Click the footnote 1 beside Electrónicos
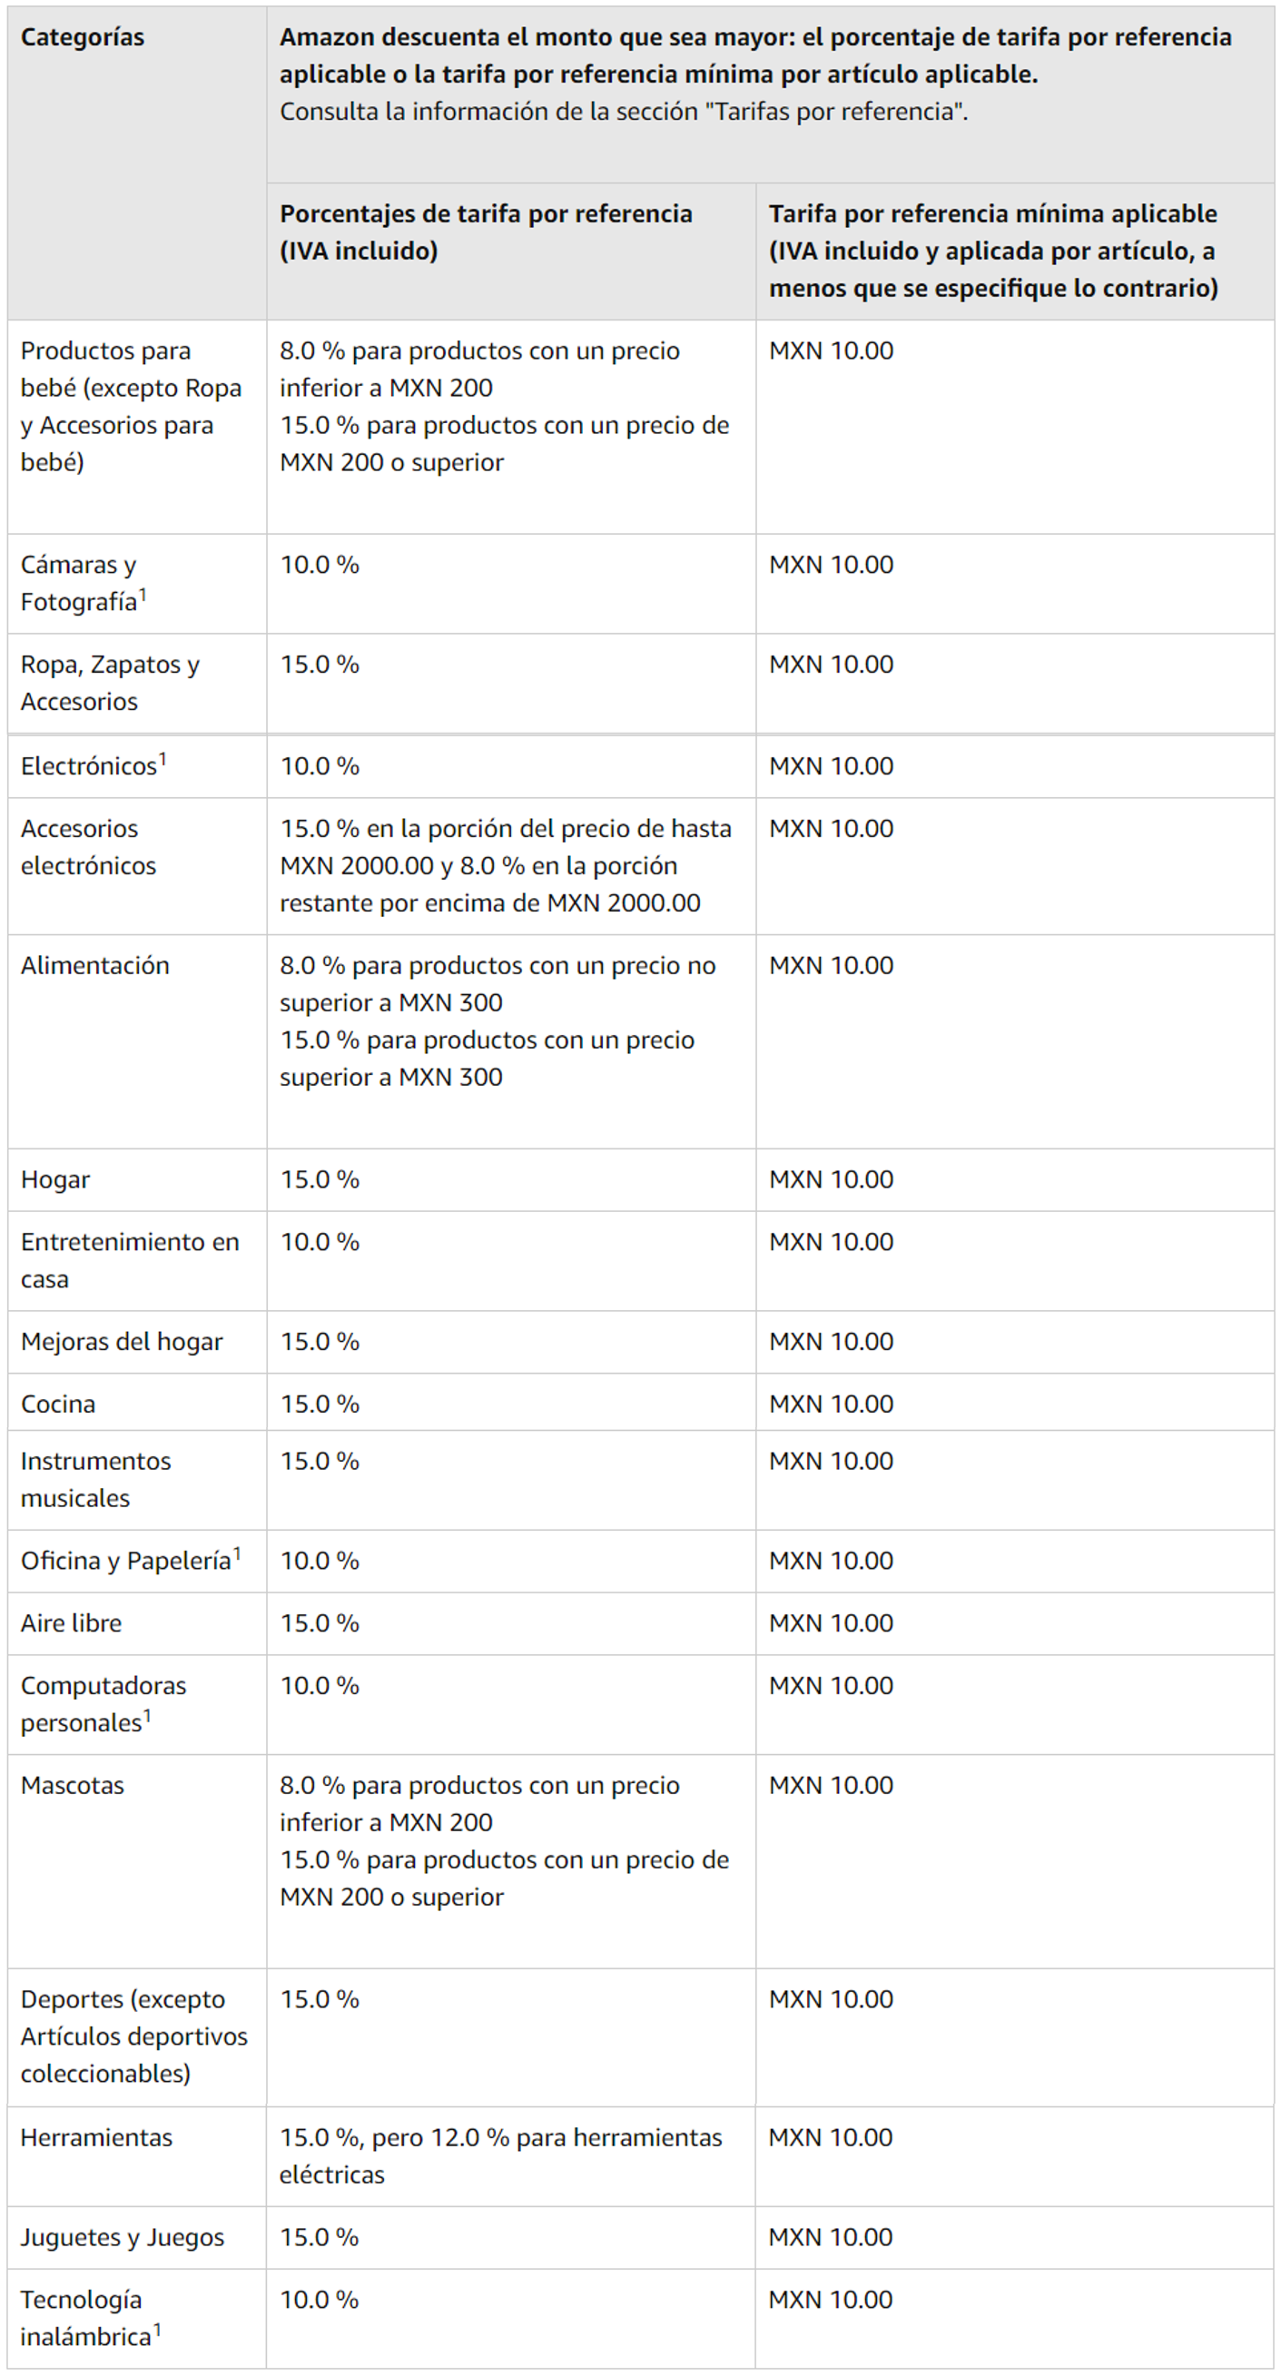This screenshot has width=1281, height=2376. (x=163, y=759)
